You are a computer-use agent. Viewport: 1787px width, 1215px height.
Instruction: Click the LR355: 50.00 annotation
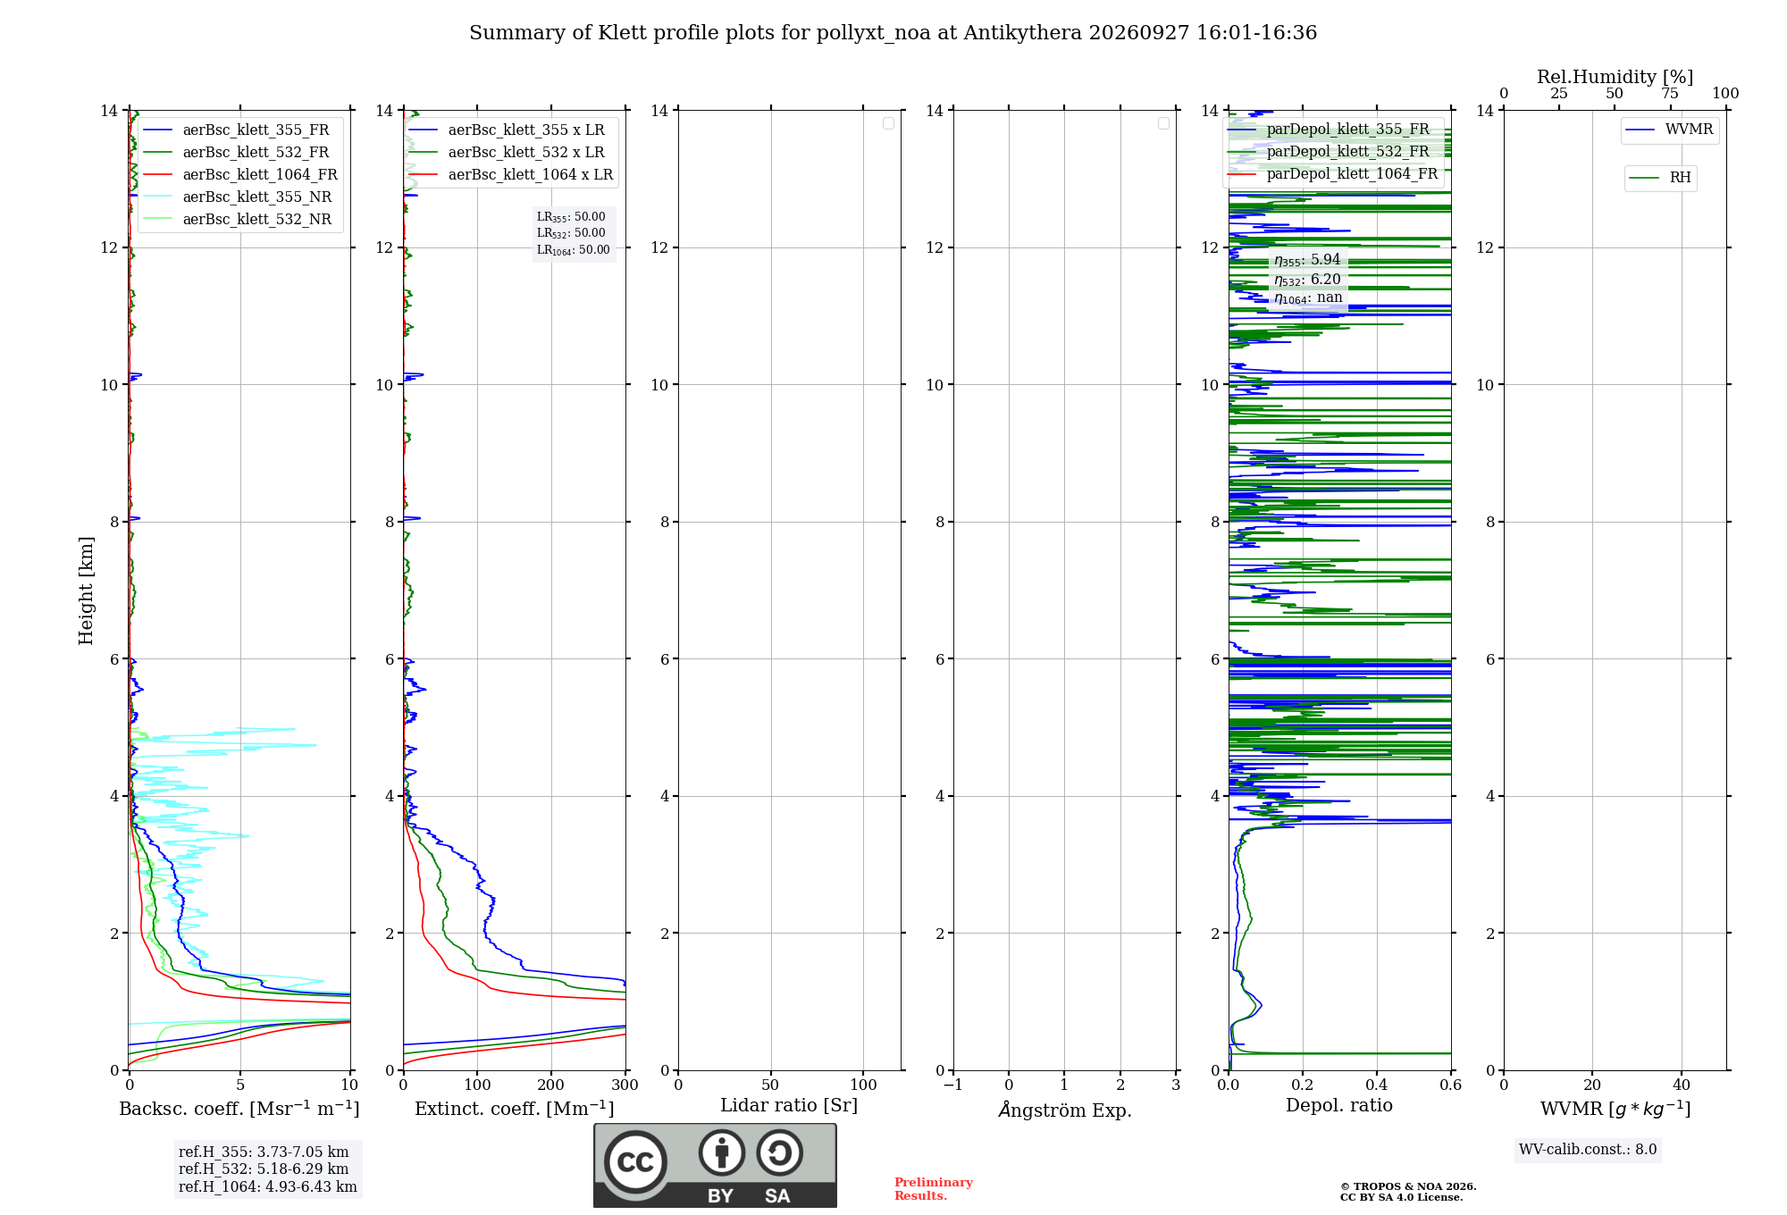click(x=571, y=217)
